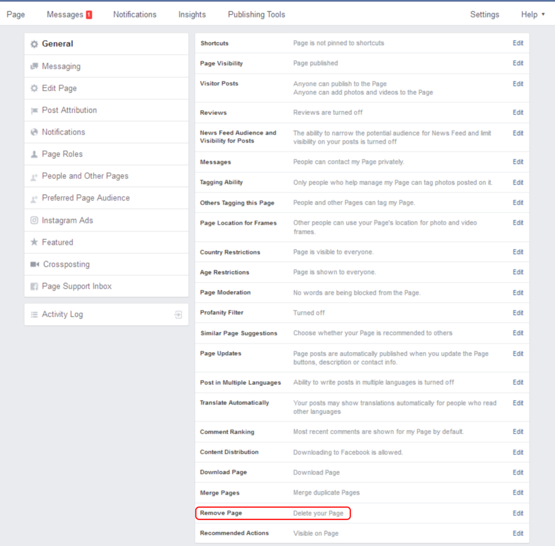Image resolution: width=555 pixels, height=546 pixels.
Task: Open Publishing Tools in top navigation
Action: click(256, 15)
